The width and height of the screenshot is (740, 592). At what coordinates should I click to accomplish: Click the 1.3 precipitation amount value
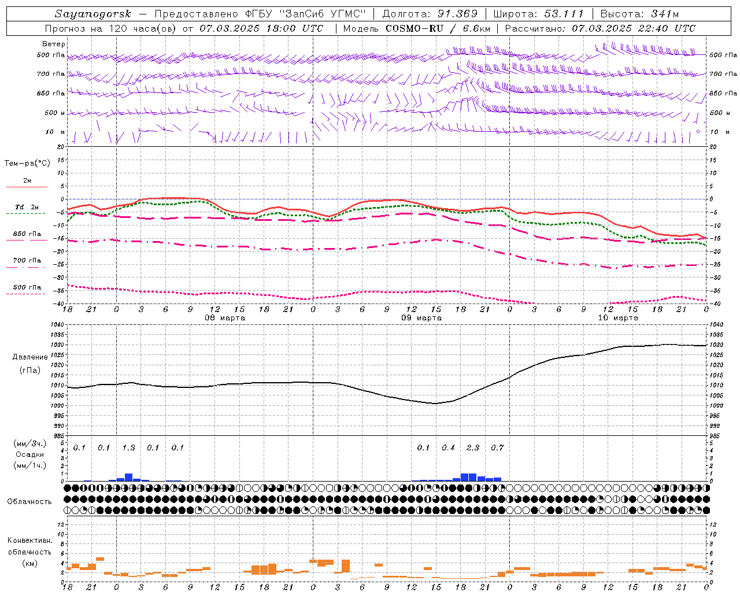(x=128, y=447)
